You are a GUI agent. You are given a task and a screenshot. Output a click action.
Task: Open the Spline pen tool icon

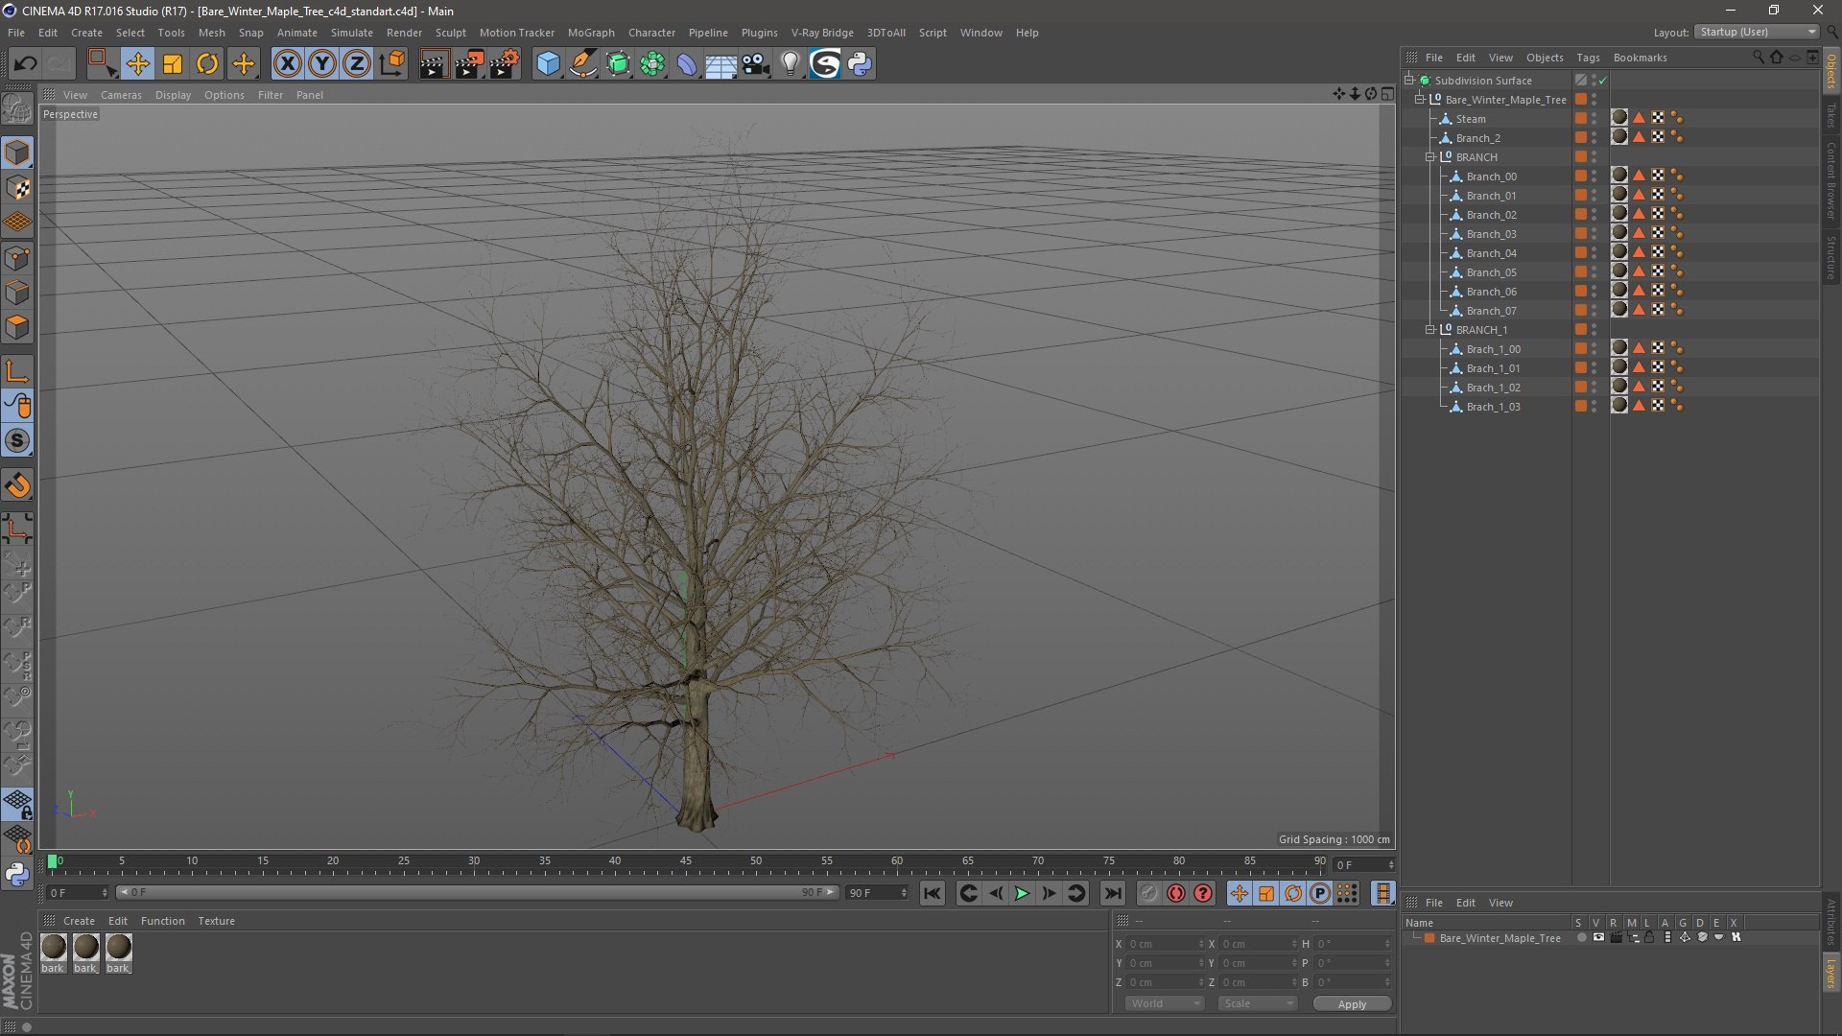click(582, 64)
